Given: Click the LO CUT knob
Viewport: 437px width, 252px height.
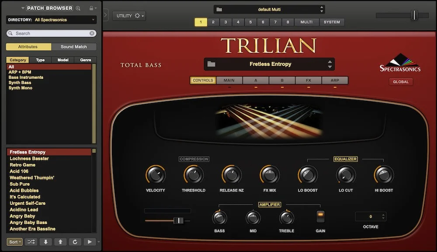Looking at the screenshot, I should 346,175.
